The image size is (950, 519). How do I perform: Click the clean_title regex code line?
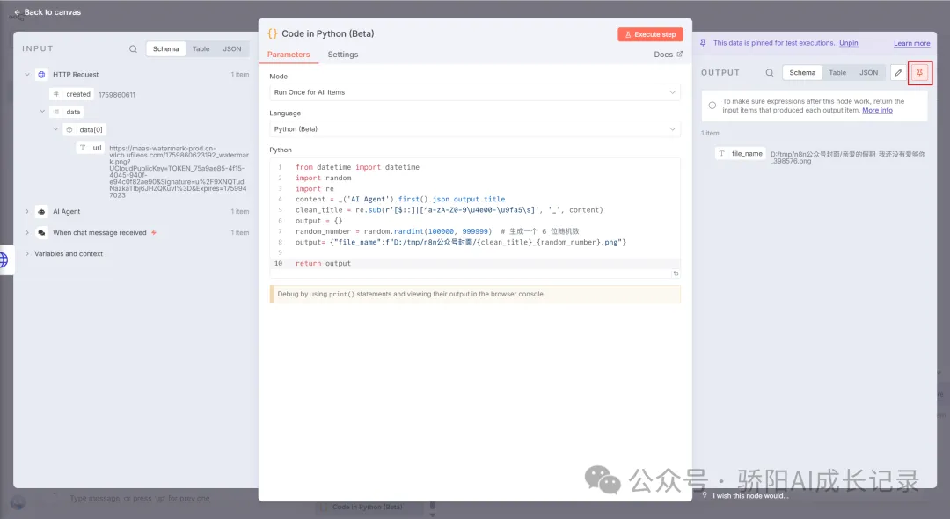[449, 210]
